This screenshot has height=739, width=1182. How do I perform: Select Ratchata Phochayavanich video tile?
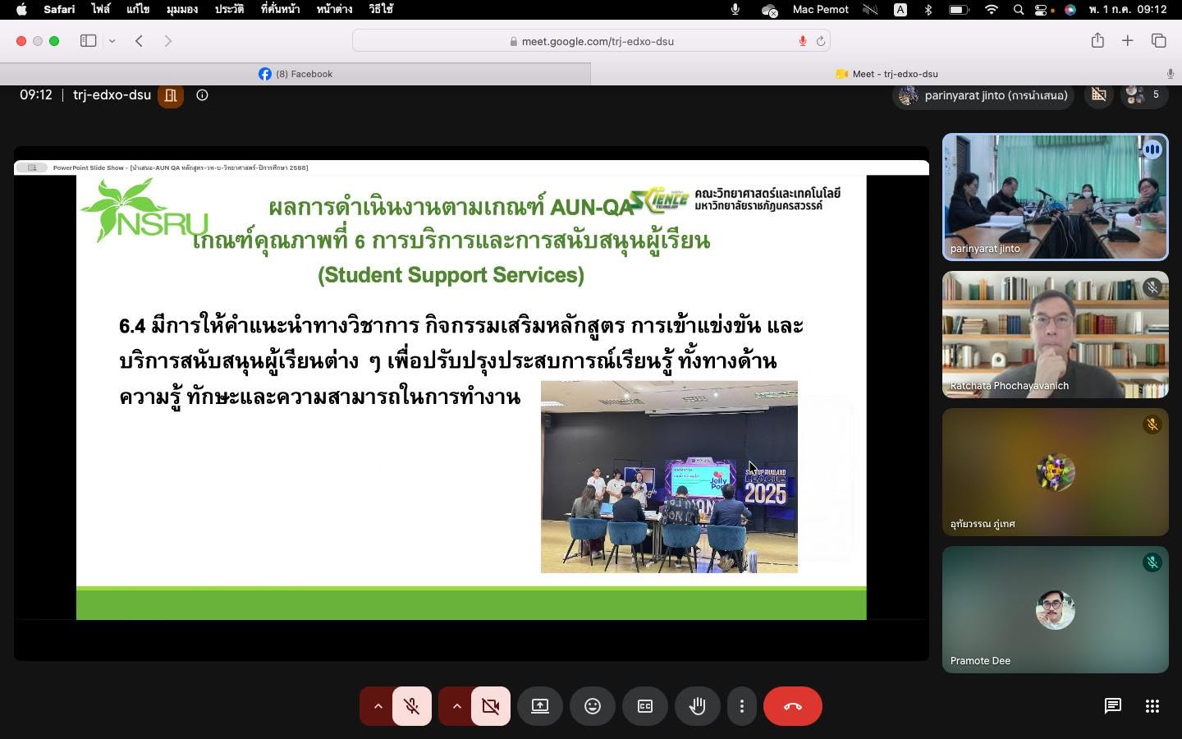click(x=1056, y=335)
